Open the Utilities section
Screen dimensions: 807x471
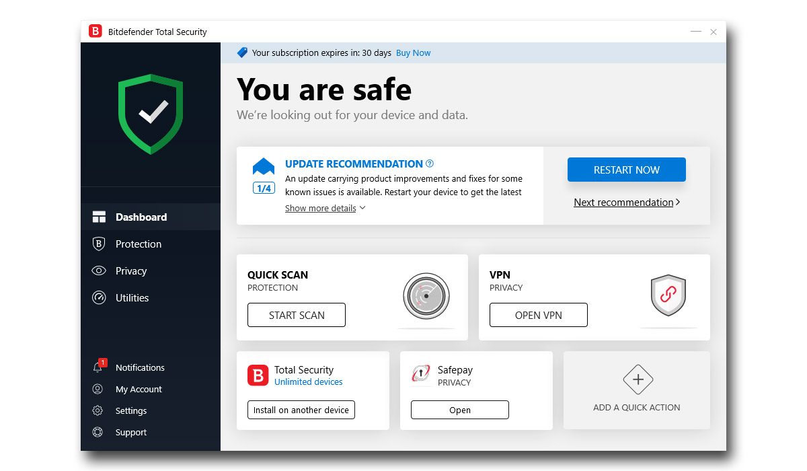[x=132, y=298]
